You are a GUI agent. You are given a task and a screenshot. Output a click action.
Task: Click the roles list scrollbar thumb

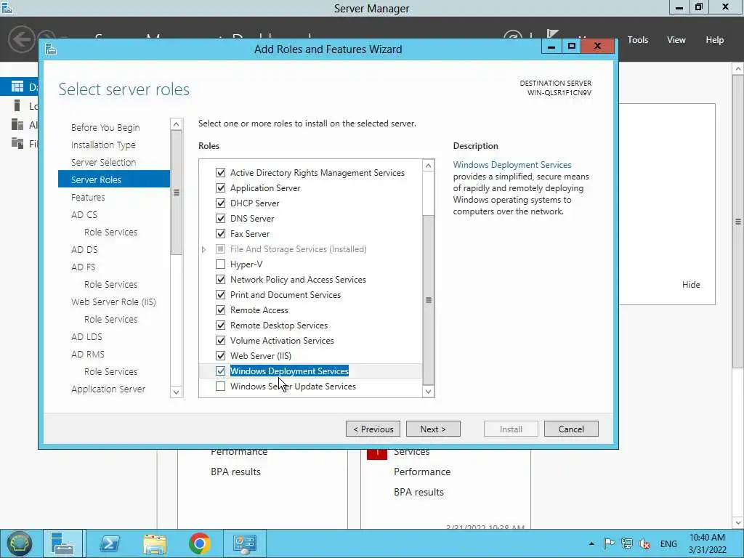[428, 300]
